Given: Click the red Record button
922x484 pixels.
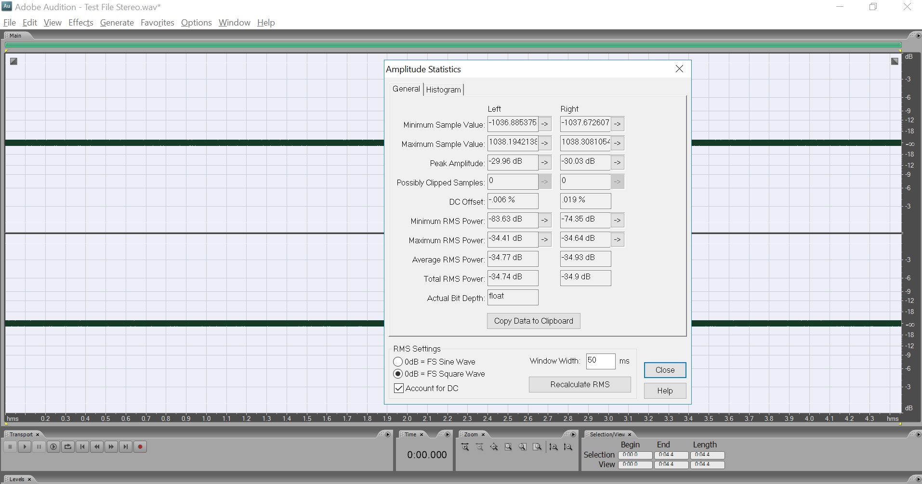Looking at the screenshot, I should pyautogui.click(x=140, y=447).
